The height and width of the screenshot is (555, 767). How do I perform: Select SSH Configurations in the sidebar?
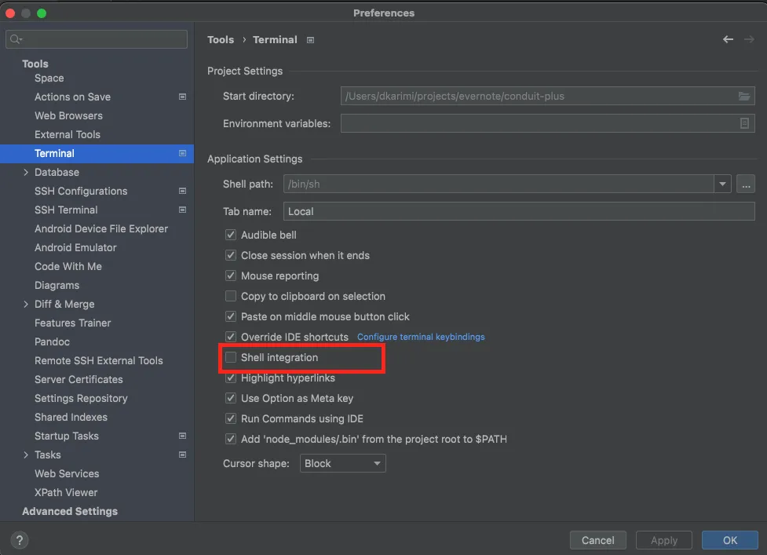(81, 192)
